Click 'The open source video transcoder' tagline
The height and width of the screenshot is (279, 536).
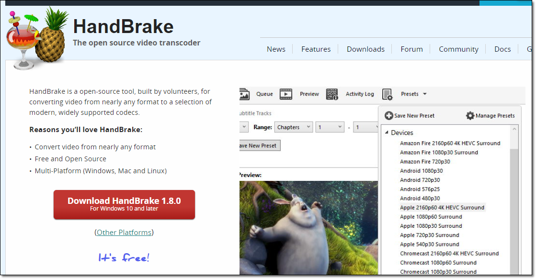click(x=137, y=43)
